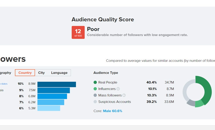This screenshot has width=215, height=130.
Task: Click the dark gray donut chart segment
Action: 190,102
